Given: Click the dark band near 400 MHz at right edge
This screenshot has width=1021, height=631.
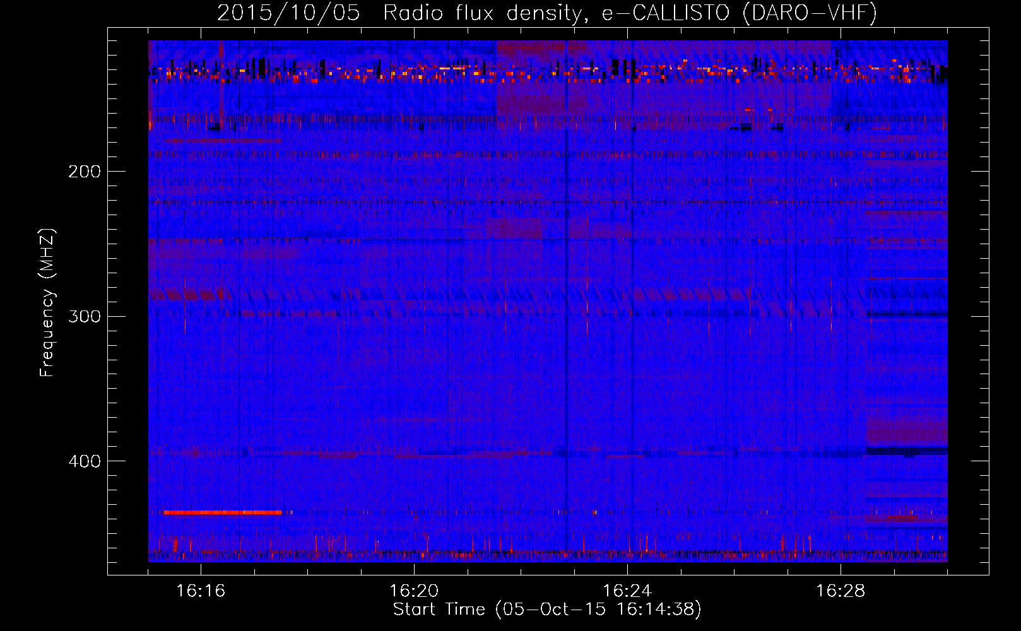Looking at the screenshot, I should point(906,451).
